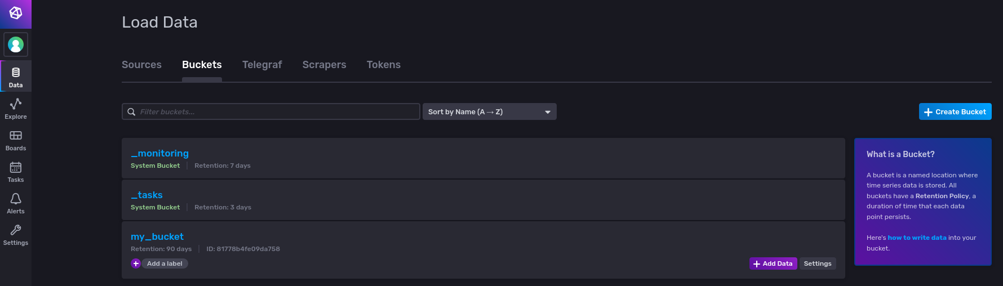Screen dimensions: 1003x286
Task: Open the Data section in sidebar
Action: [x=16, y=76]
